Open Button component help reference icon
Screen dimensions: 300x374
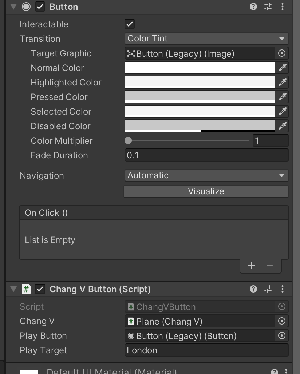(x=253, y=7)
